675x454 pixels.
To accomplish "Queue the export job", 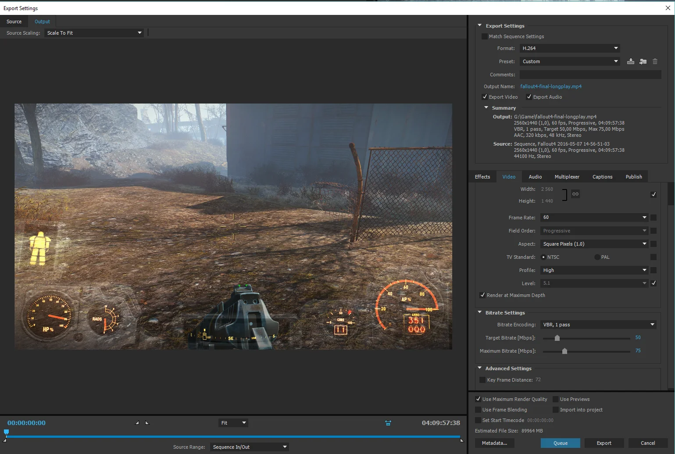I will tap(560, 443).
